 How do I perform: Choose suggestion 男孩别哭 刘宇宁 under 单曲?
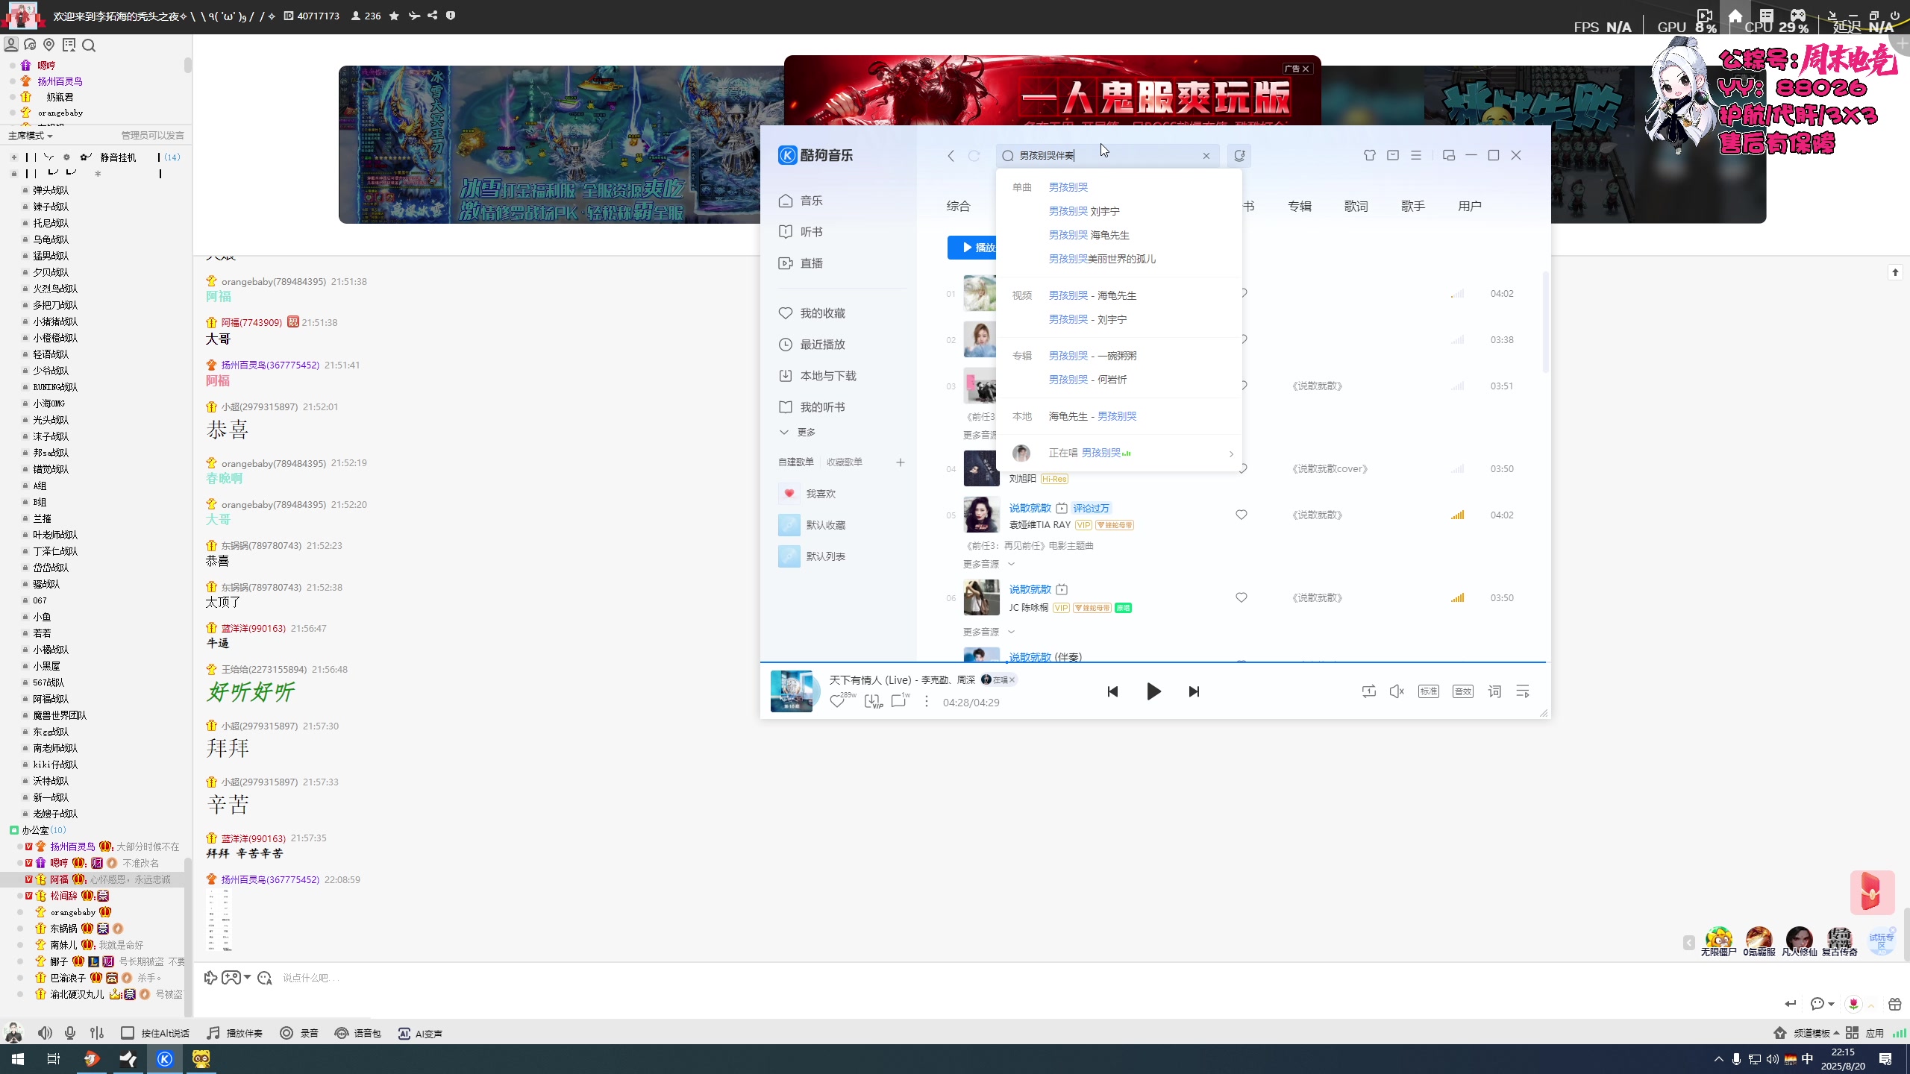[1084, 211]
